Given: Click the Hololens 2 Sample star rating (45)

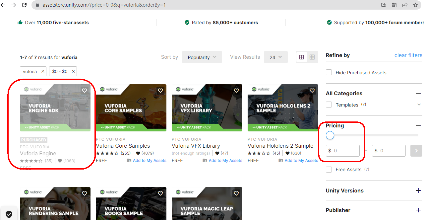Looking at the screenshot, I should point(264,153).
